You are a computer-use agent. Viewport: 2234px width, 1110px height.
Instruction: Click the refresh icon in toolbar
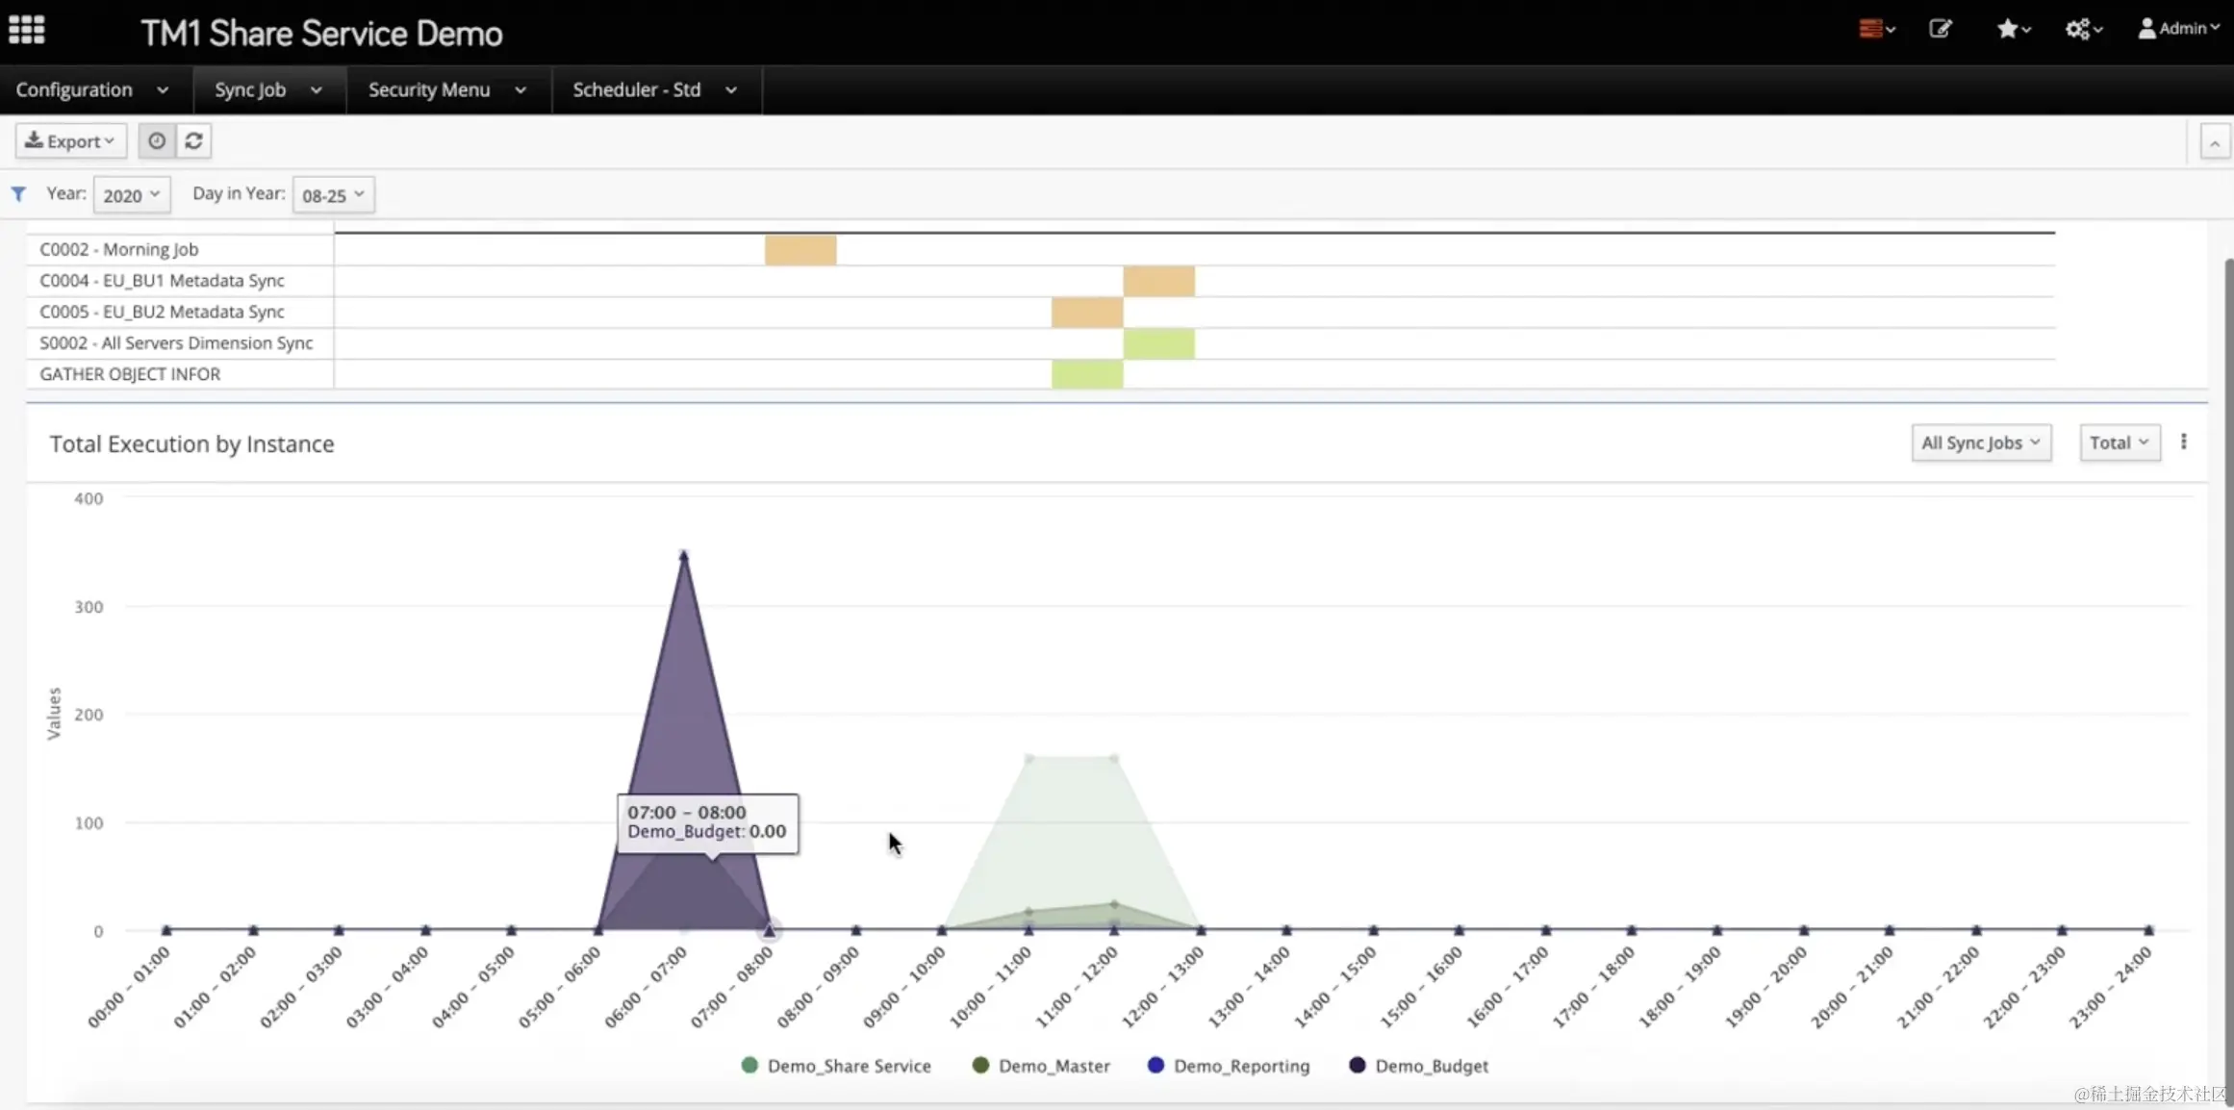click(193, 141)
